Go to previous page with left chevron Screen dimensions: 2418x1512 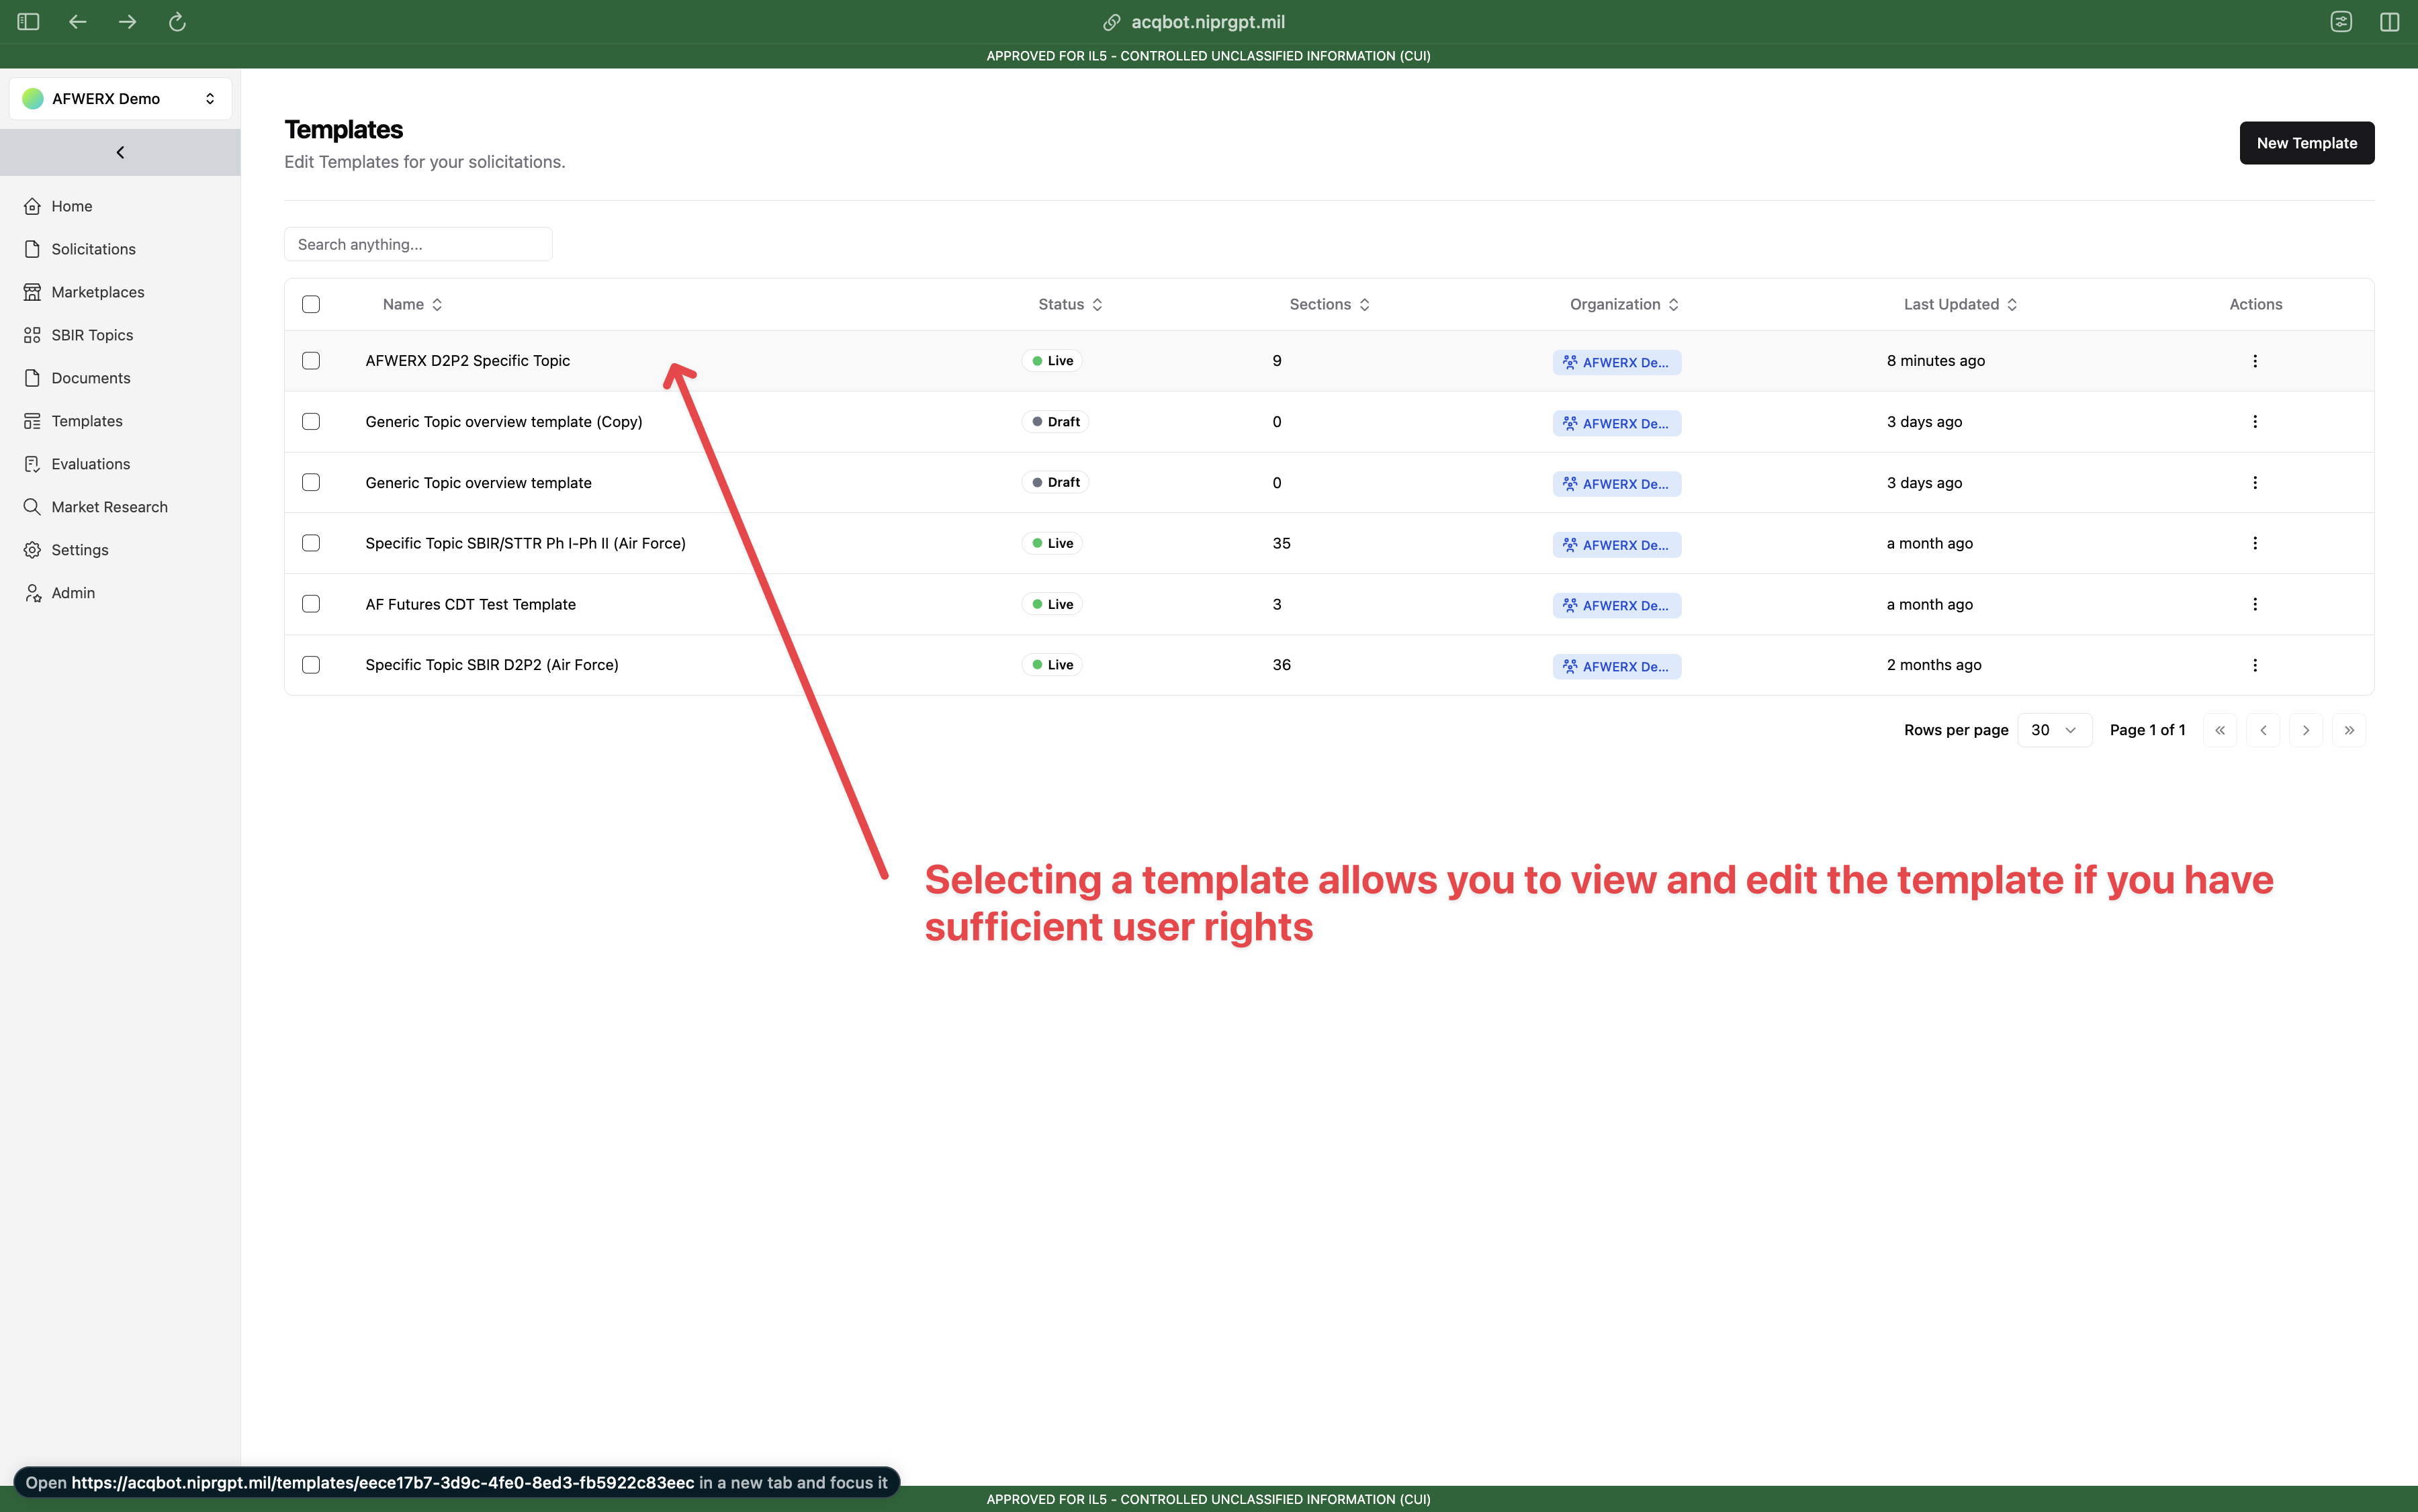click(2263, 730)
